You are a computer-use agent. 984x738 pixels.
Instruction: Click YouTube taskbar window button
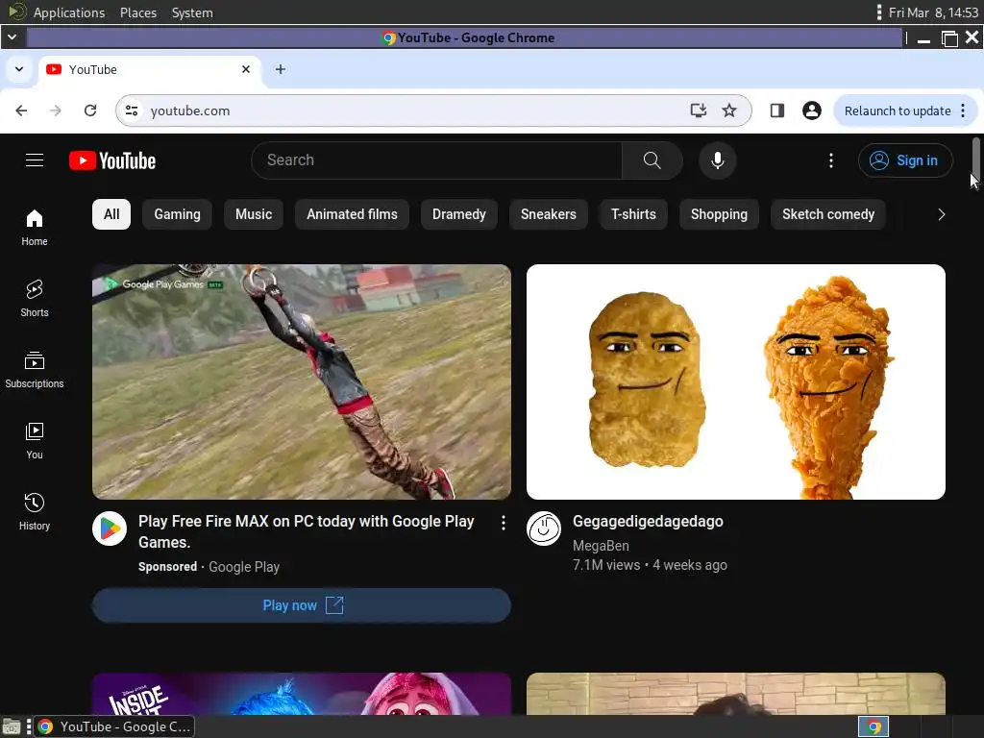pos(113,726)
